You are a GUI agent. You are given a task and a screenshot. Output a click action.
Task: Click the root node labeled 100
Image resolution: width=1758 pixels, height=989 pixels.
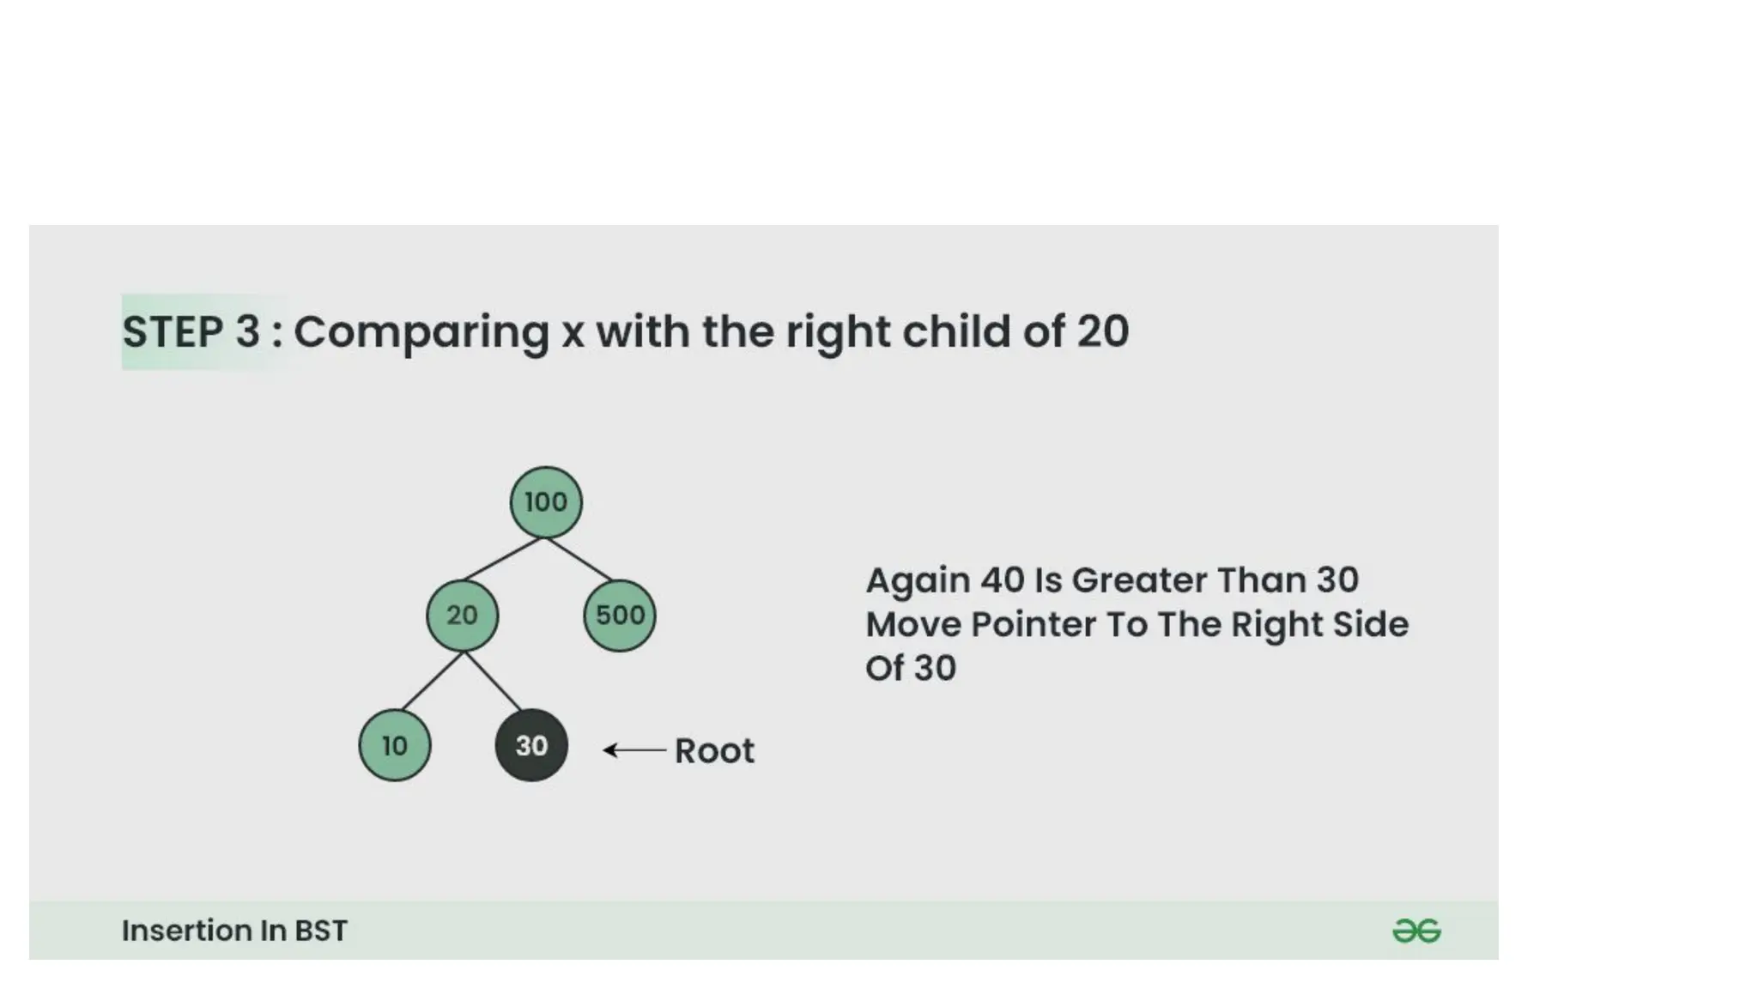tap(546, 502)
